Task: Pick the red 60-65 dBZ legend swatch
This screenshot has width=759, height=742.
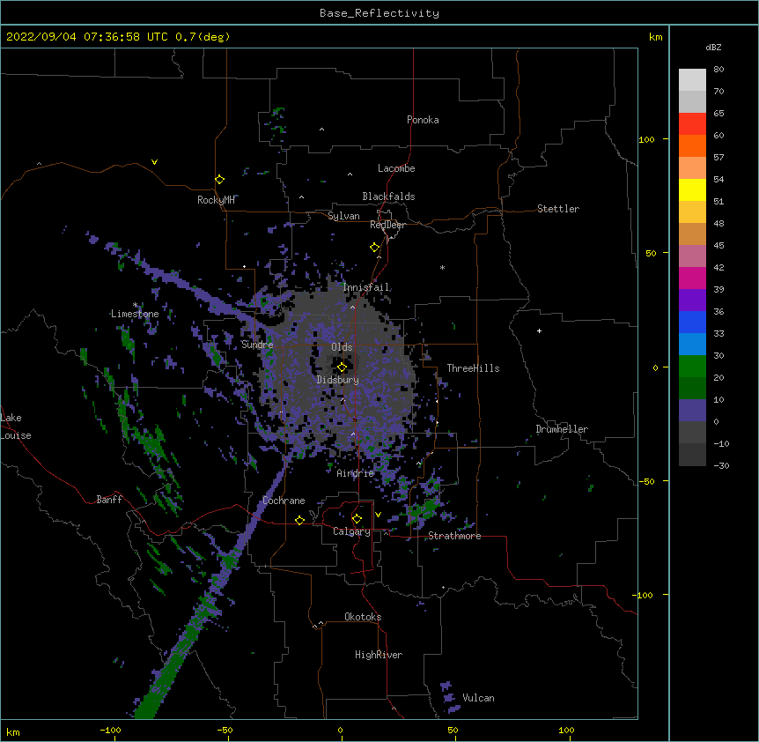Action: pyautogui.click(x=692, y=124)
